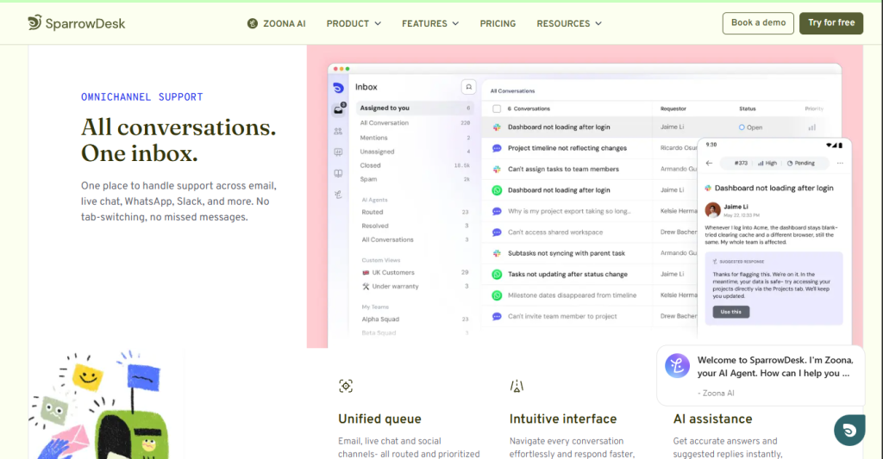Click WhatsApp icon on Tasks not updating row

coord(497,275)
